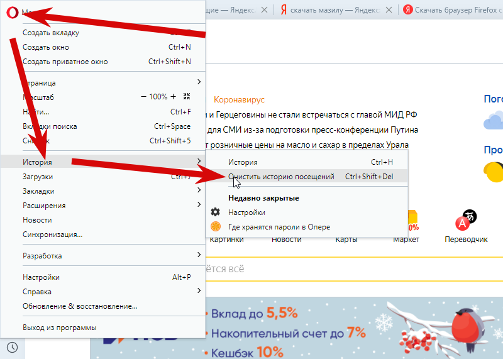
Task: Click the orange icon of Где хранятся пароли
Action: tap(215, 226)
